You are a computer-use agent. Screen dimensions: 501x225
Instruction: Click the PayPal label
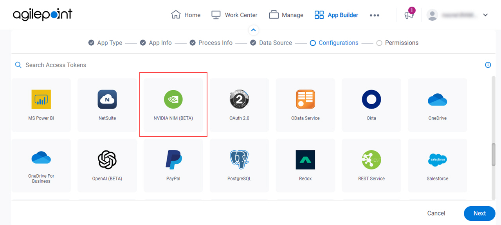173,179
